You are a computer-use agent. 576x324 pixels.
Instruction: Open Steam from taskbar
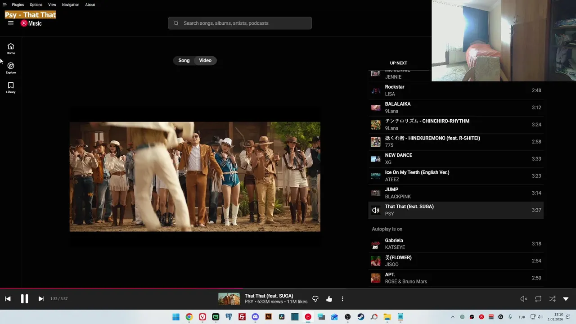(x=361, y=317)
